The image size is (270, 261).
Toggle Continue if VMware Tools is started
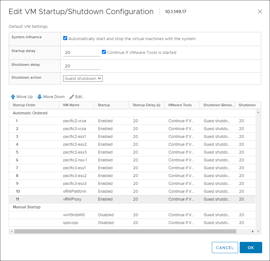(104, 52)
